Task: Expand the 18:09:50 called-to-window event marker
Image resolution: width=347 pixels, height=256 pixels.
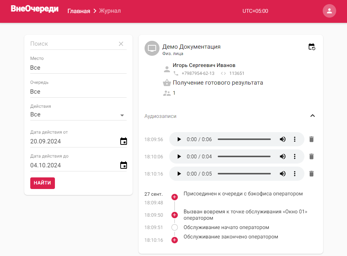Action: 174,215
